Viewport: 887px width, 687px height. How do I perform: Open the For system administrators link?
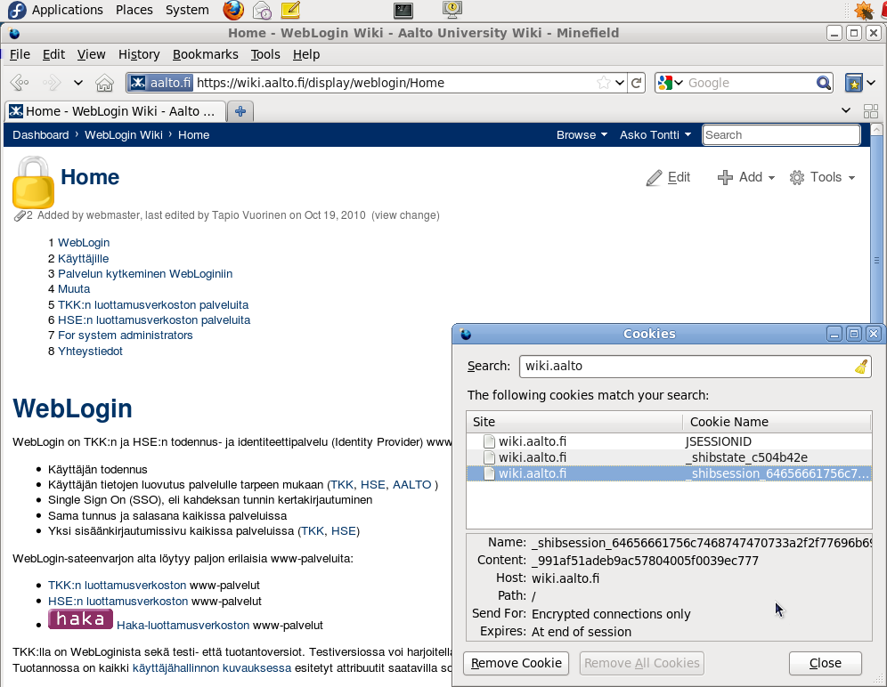125,335
